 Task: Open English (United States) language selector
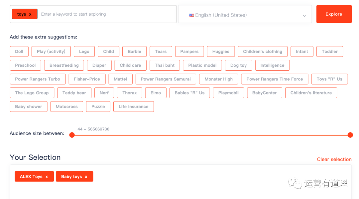245,15
